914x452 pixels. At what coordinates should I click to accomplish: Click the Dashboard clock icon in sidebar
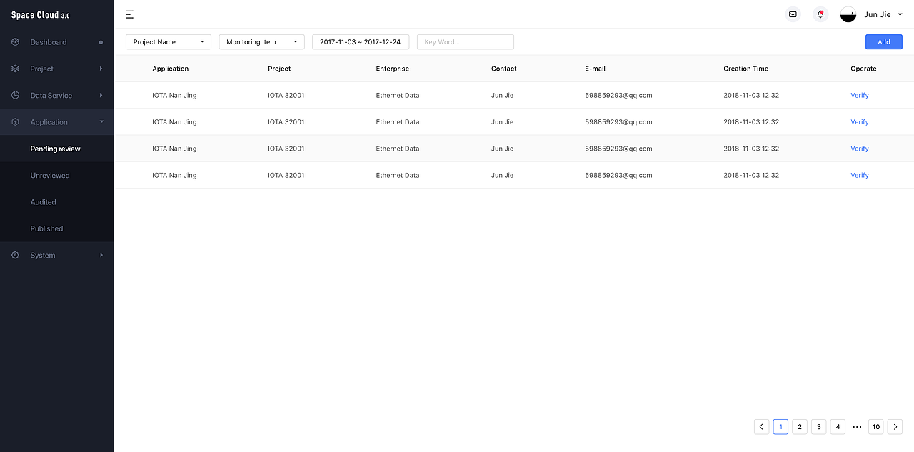click(x=16, y=42)
